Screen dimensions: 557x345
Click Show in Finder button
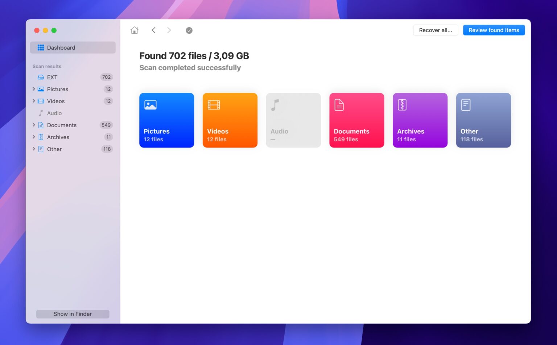73,314
